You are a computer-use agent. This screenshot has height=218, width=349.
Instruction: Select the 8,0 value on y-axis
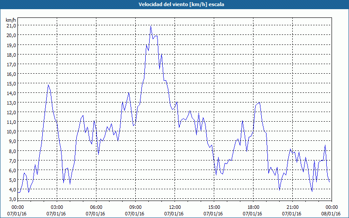(13, 151)
